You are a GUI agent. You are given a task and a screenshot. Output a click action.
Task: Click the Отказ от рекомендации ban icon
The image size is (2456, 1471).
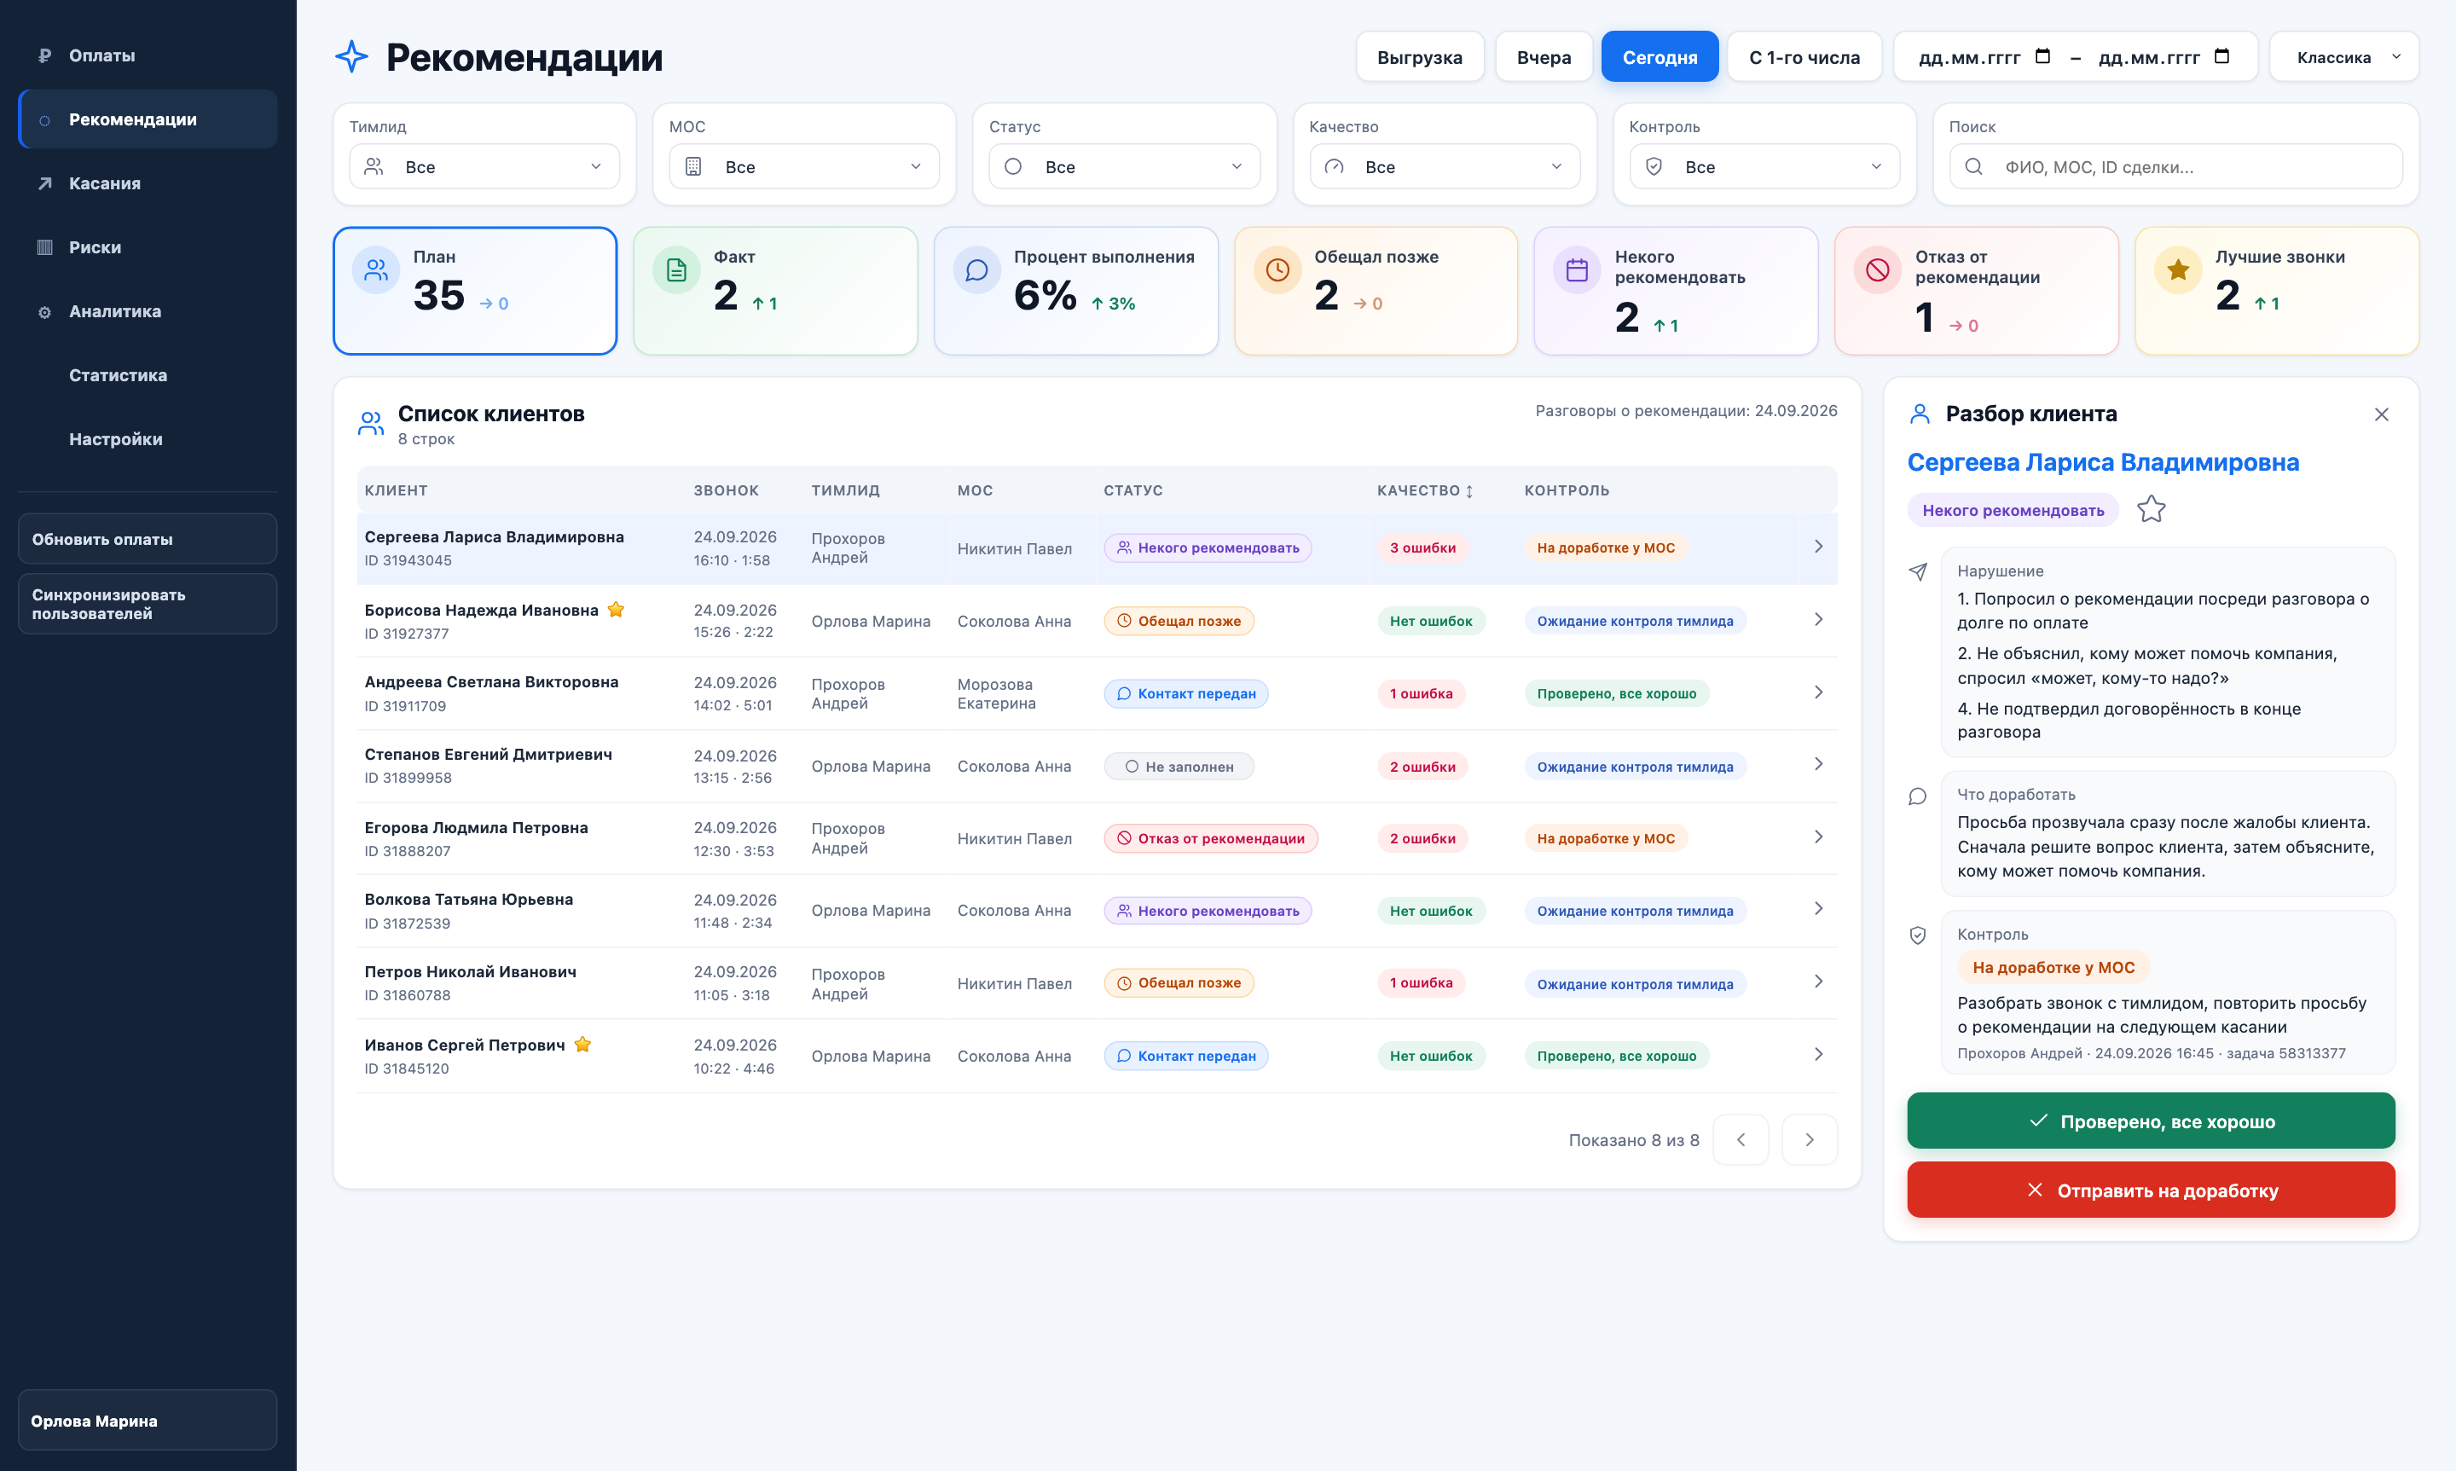coord(1877,269)
